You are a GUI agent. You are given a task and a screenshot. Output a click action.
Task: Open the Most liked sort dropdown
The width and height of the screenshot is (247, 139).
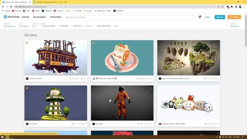coord(235,26)
